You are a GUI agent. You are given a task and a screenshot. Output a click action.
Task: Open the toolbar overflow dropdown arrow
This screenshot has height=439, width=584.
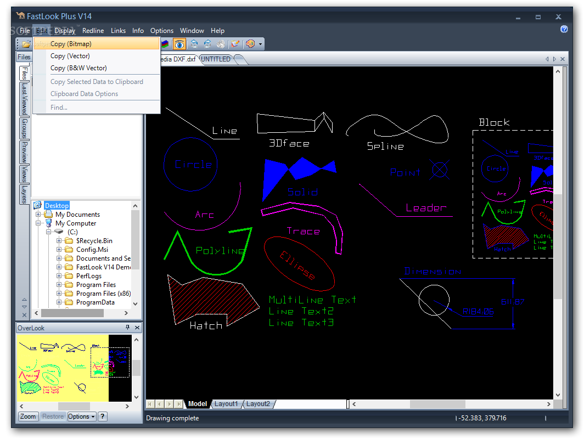point(260,44)
